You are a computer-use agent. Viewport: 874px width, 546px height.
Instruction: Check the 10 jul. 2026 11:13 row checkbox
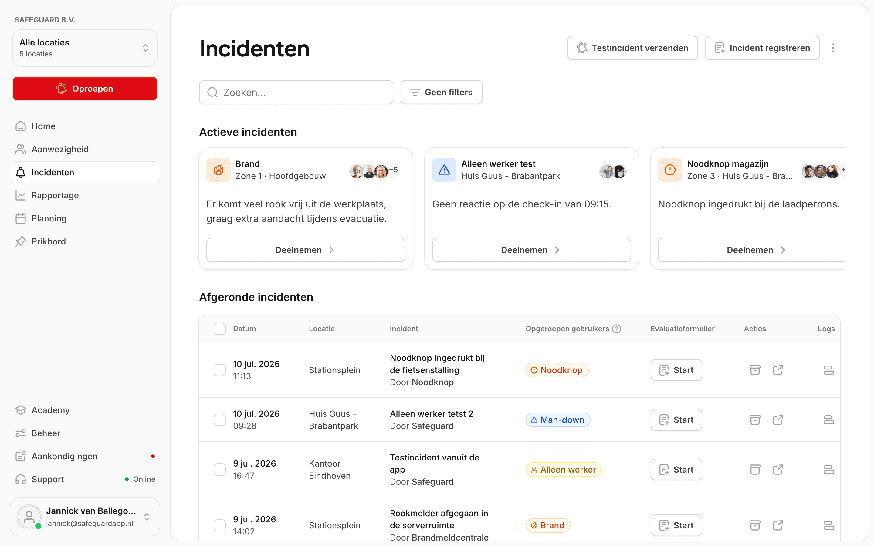(220, 370)
